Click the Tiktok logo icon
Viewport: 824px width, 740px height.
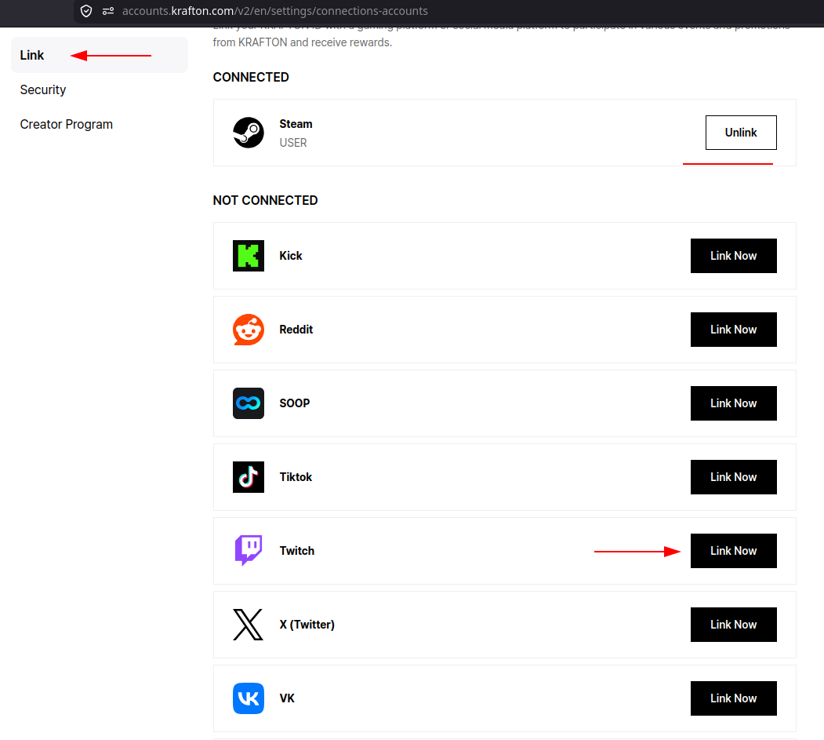tap(249, 477)
